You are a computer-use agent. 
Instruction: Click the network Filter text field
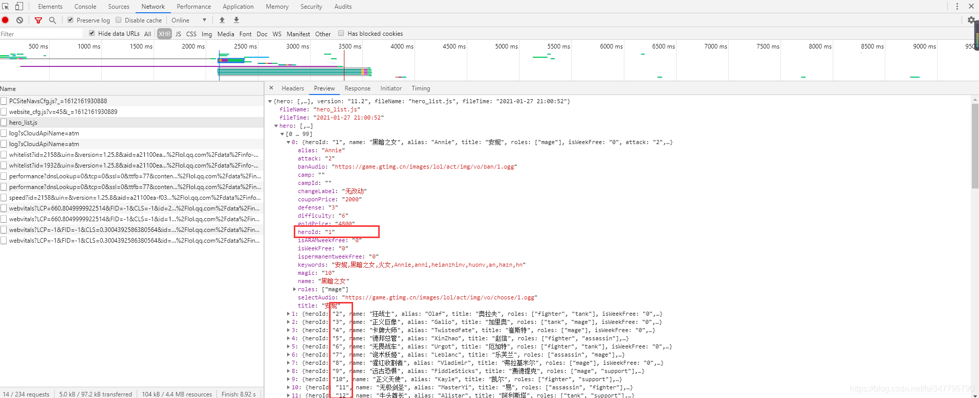(41, 34)
